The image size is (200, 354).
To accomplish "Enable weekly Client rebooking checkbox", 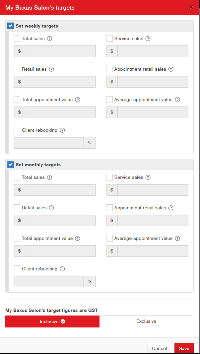I will click(17, 130).
